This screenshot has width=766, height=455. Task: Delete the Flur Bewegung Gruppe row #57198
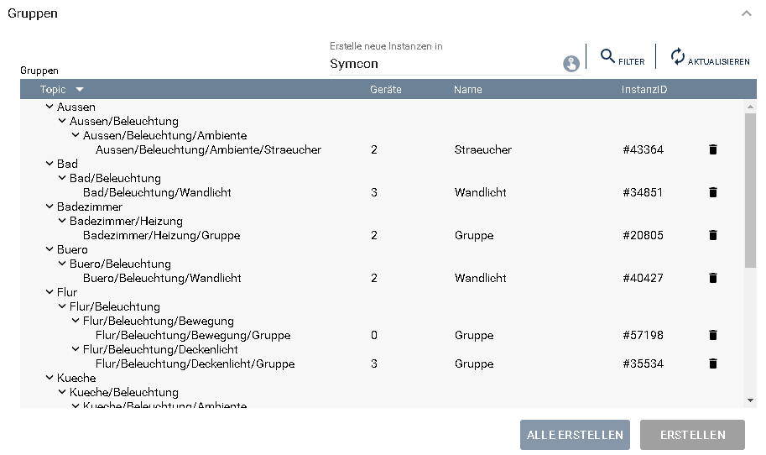click(713, 335)
